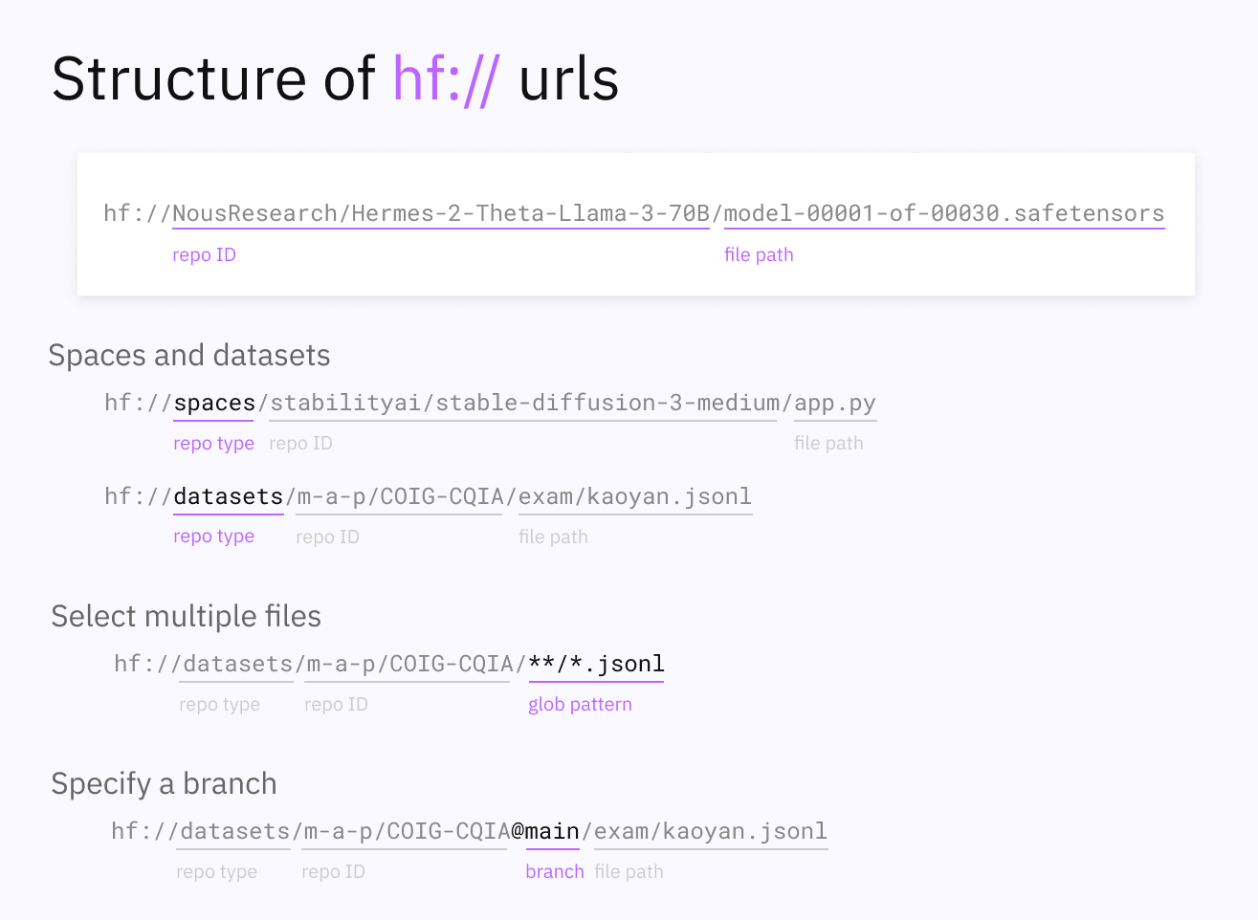Click the Select multiple files heading

pos(186,617)
